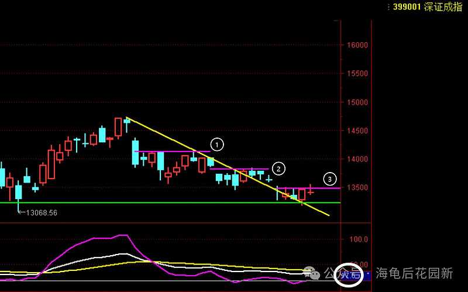Screen dimensions: 468x292
Task: Select the yellow downtrend line on candles
Action: (228, 166)
